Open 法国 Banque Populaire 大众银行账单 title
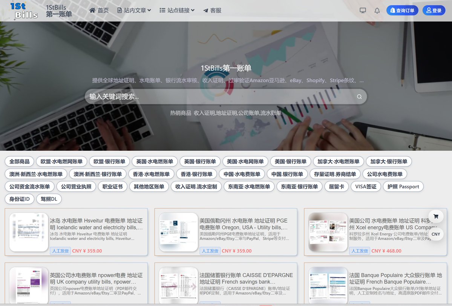 tap(395, 279)
